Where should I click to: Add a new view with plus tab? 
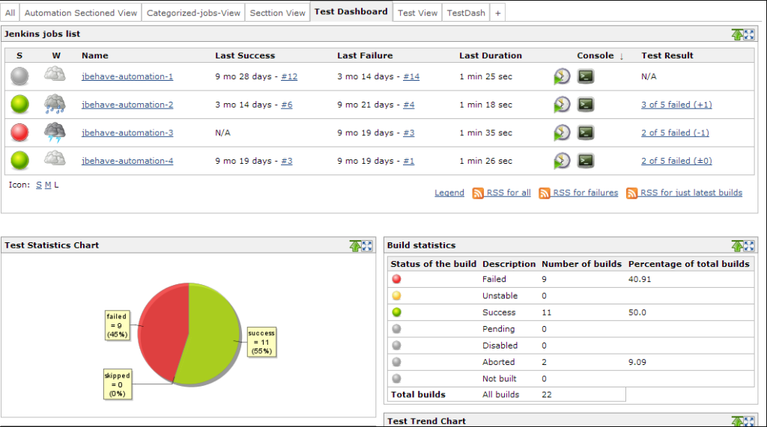pos(497,13)
